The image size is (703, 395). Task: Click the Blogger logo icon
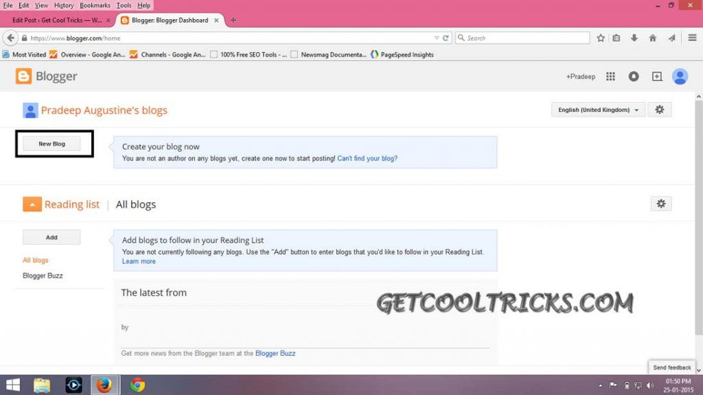click(x=23, y=76)
